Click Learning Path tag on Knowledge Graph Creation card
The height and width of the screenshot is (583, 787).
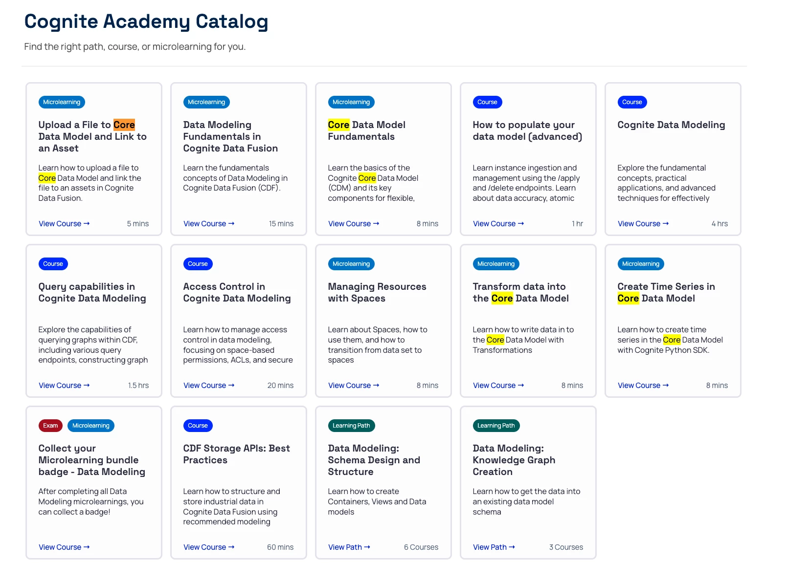tap(496, 426)
